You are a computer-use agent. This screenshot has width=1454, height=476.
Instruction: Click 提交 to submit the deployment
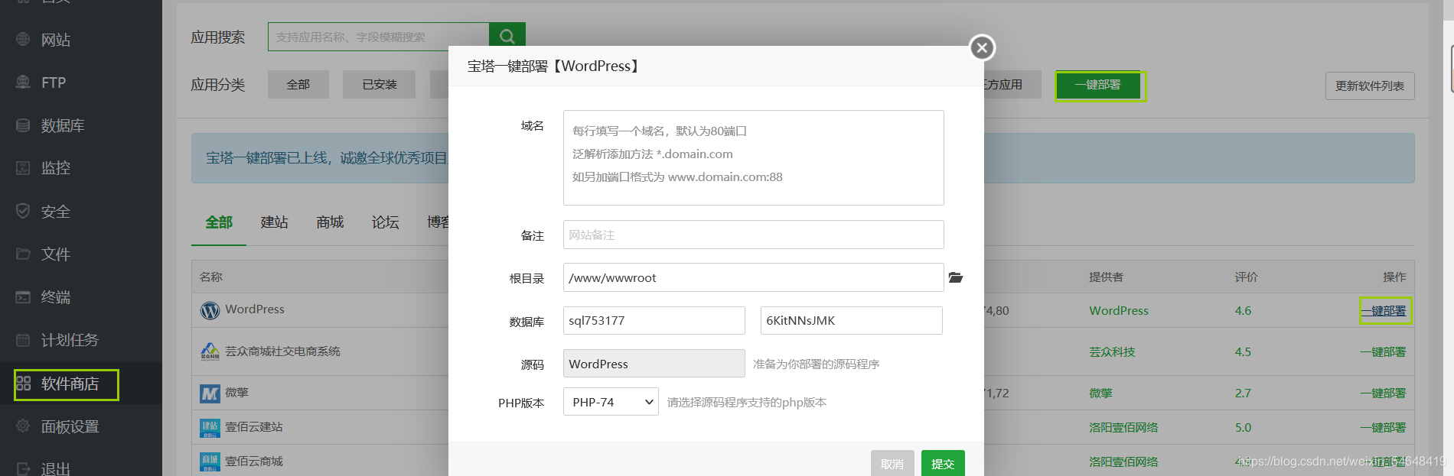point(943,463)
